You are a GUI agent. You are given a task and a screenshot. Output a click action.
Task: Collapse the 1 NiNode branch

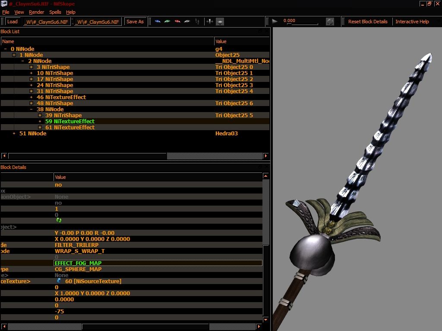[x=14, y=55]
